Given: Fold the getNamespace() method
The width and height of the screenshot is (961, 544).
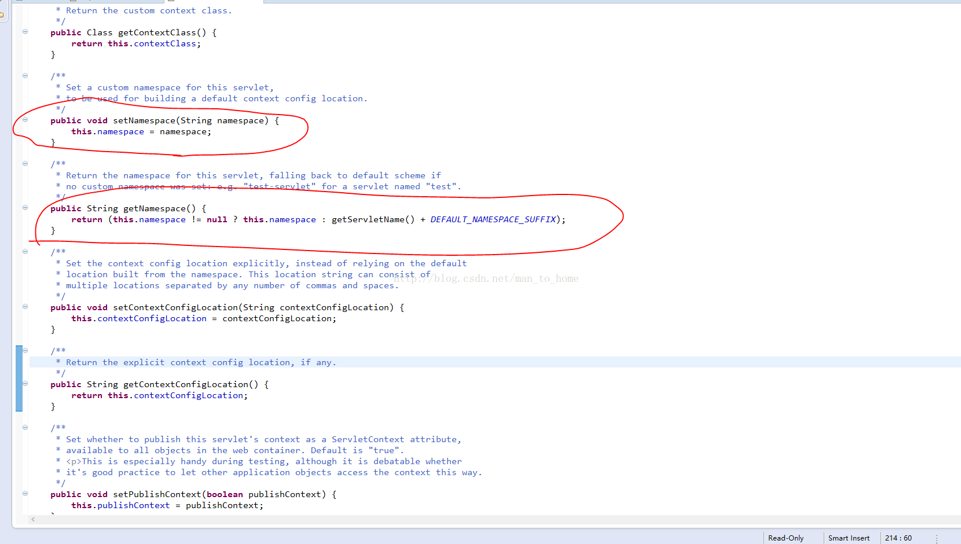Looking at the screenshot, I should coord(25,208).
